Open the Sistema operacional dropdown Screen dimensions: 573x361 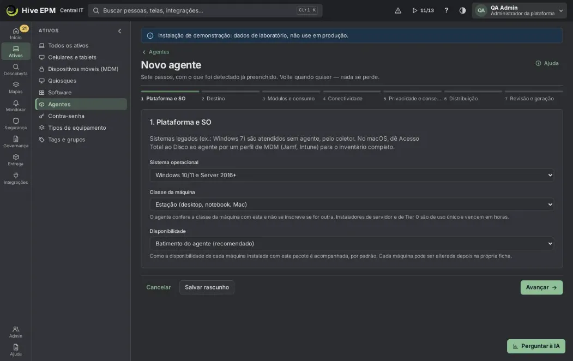point(352,175)
